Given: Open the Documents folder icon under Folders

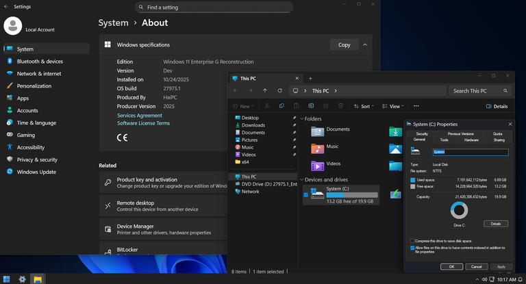Looking at the screenshot, I should pos(317,131).
